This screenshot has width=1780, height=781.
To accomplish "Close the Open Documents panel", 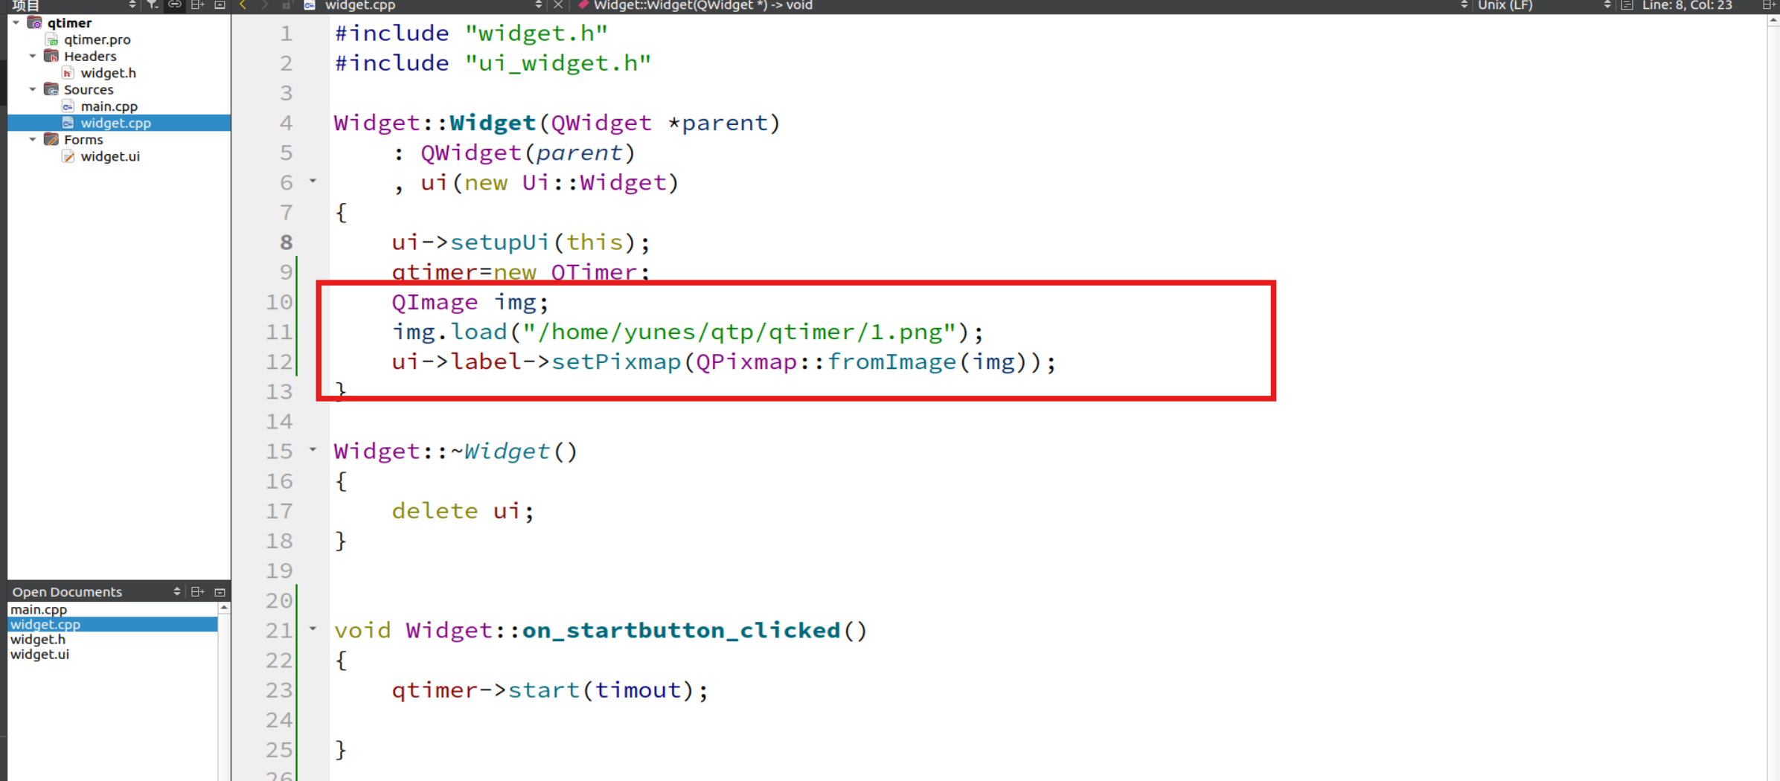I will point(220,591).
